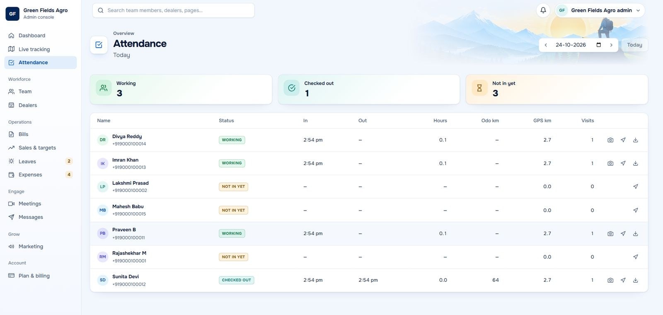
Task: Open location for Rajashekhar M's row
Action: tap(635, 257)
